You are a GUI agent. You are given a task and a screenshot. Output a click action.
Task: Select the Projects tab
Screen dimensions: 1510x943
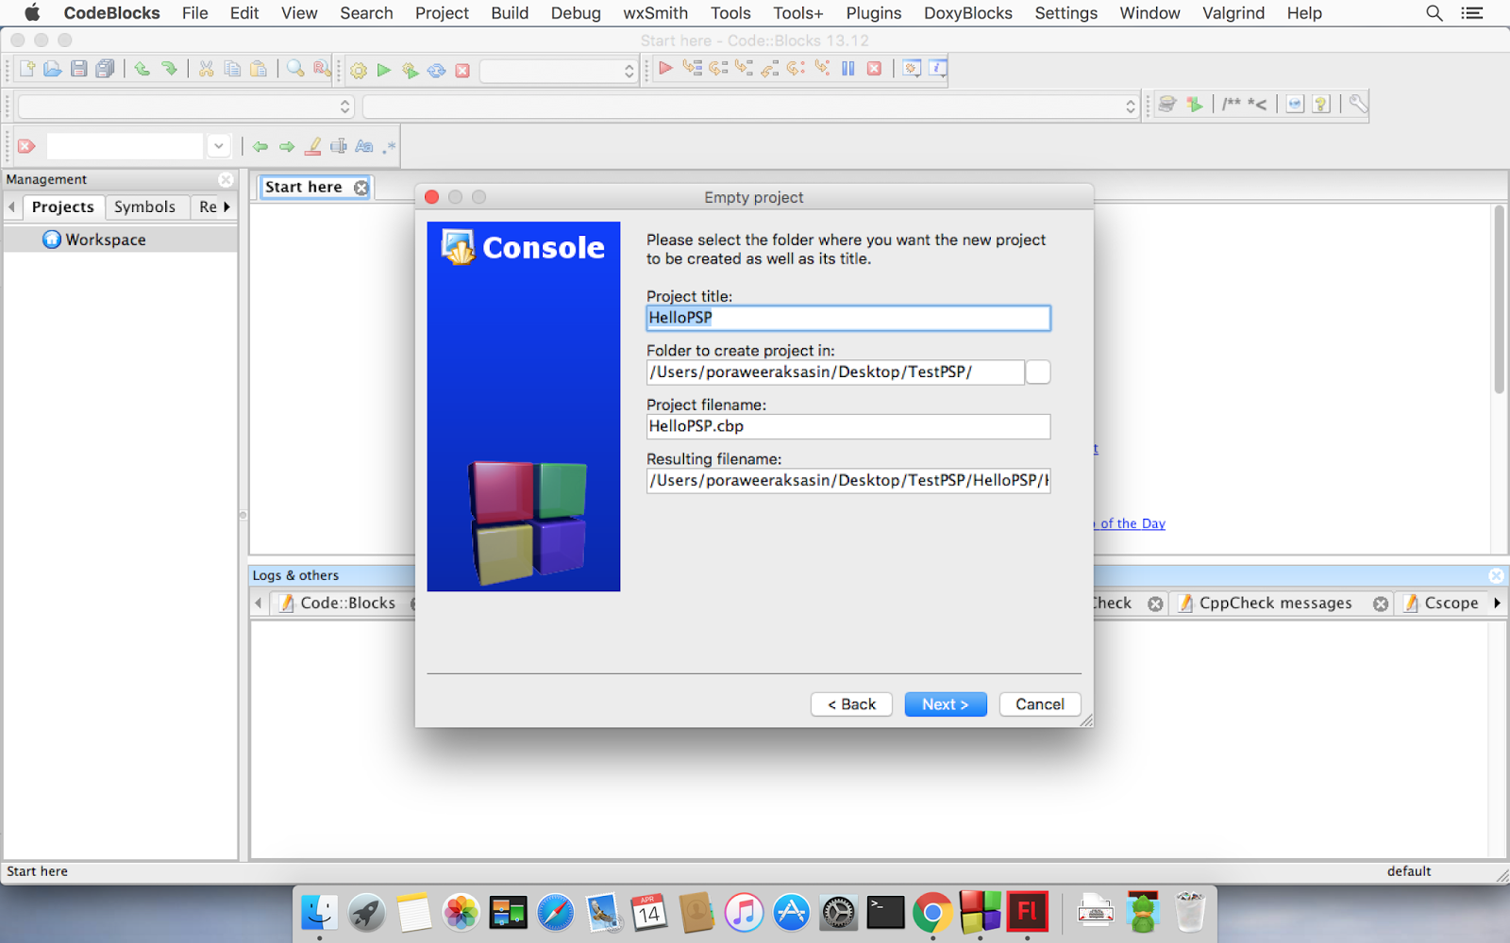pyautogui.click(x=62, y=207)
